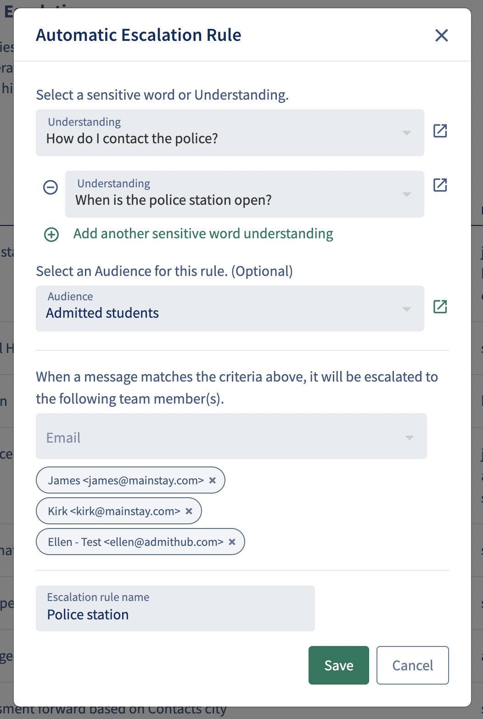483x719 pixels.
Task: Remove Kirk from escalation recipients
Action: [189, 511]
